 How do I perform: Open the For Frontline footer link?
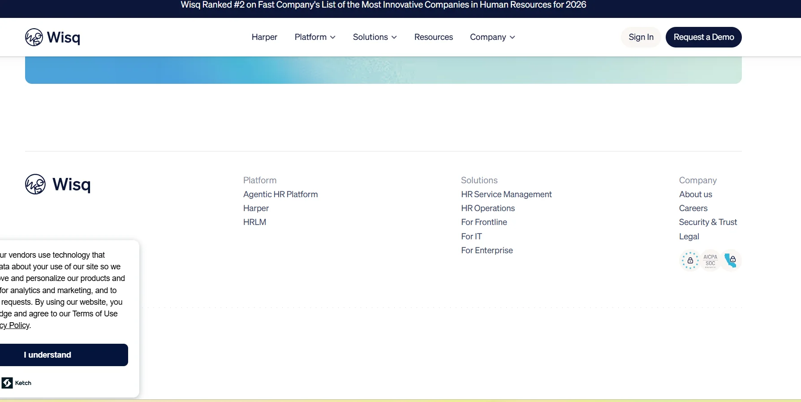pyautogui.click(x=484, y=222)
